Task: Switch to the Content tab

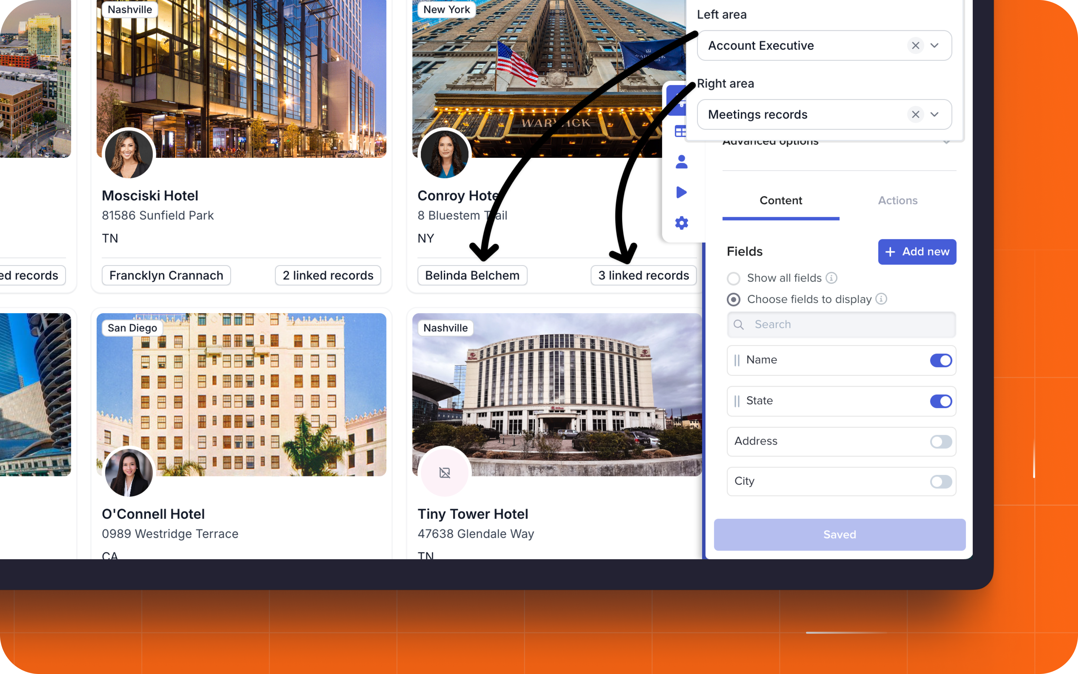Action: (781, 200)
